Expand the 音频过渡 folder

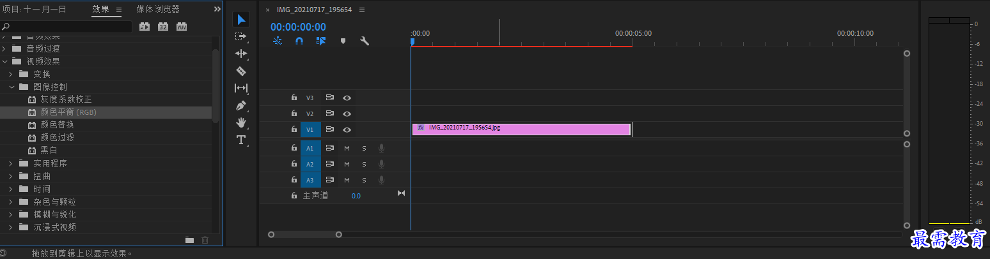[4, 48]
